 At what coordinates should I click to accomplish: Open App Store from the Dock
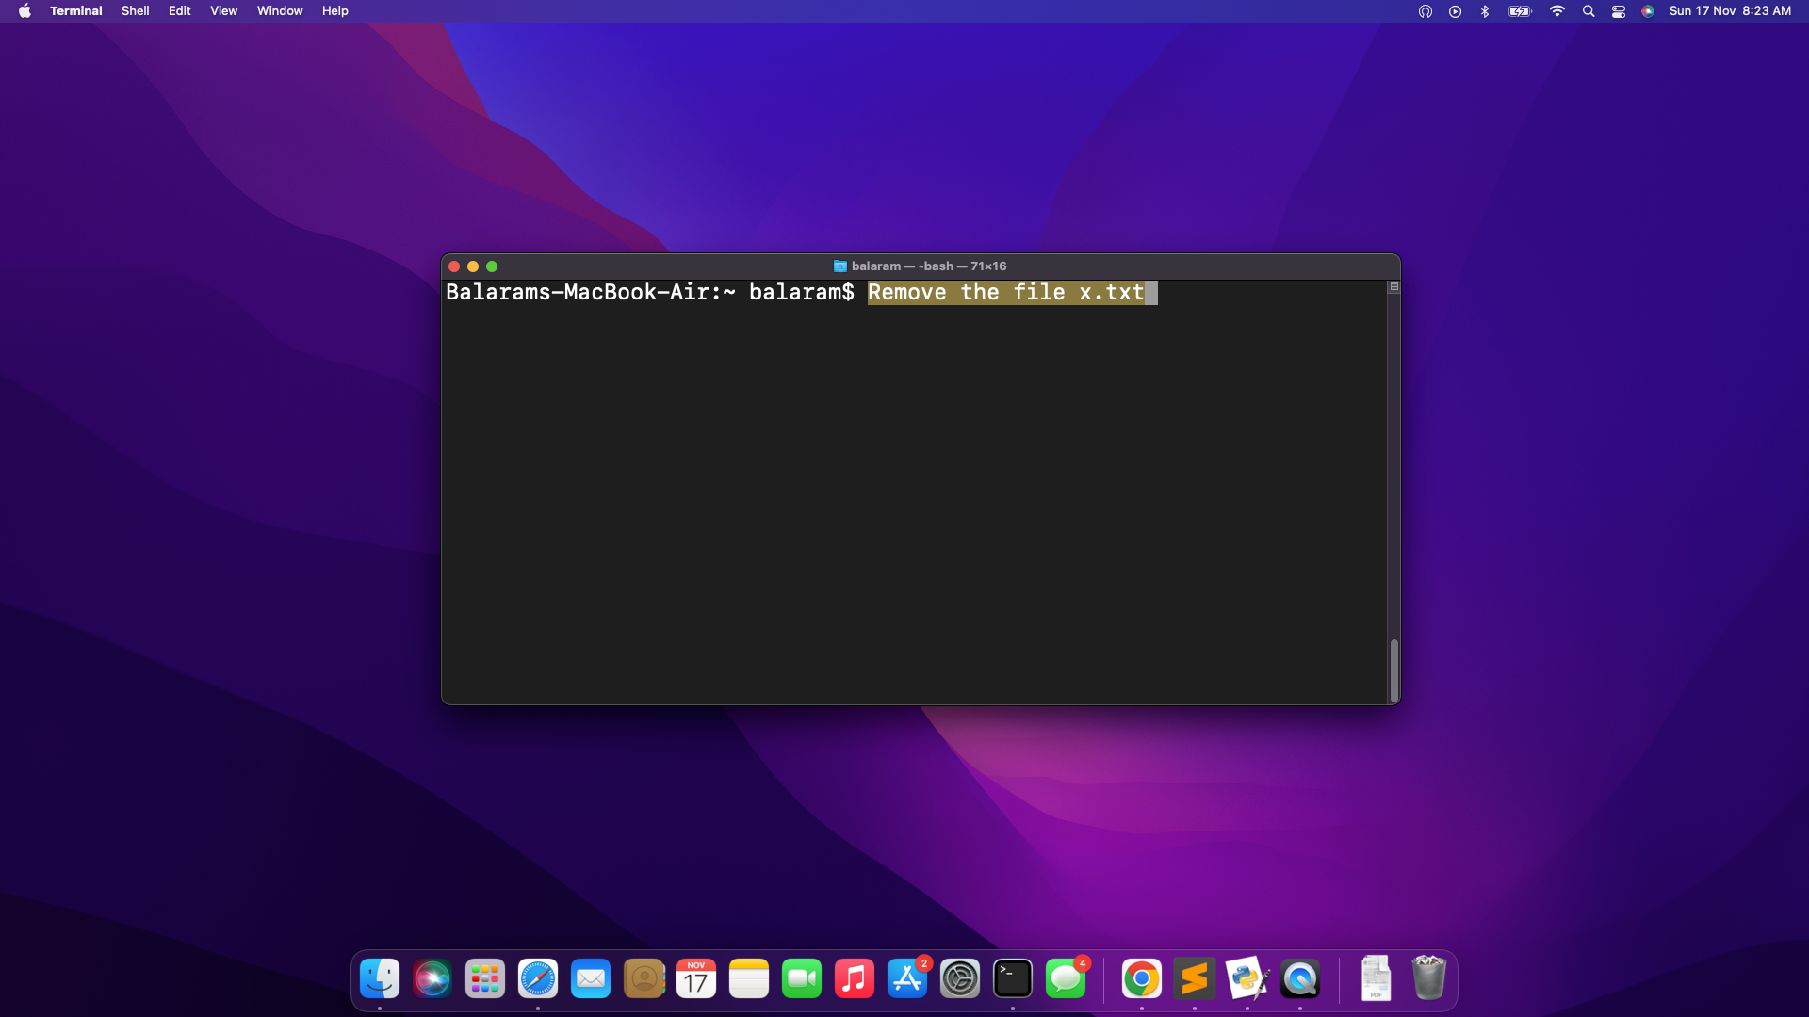[907, 979]
